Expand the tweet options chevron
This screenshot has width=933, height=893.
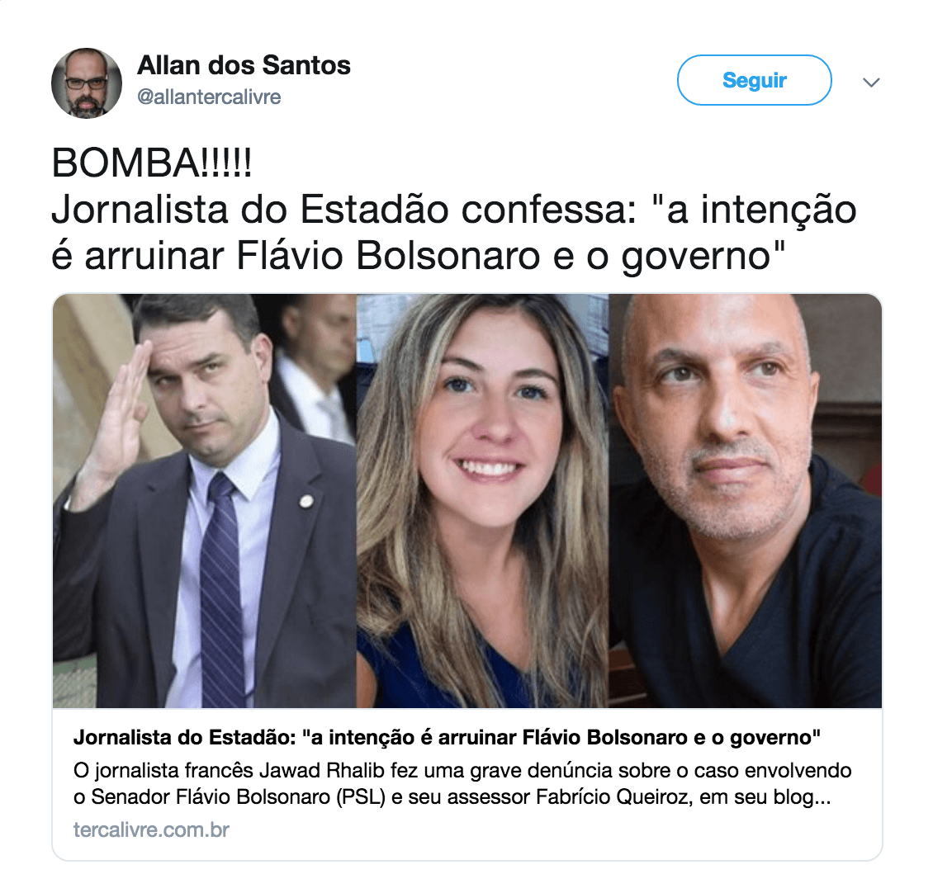(x=871, y=82)
